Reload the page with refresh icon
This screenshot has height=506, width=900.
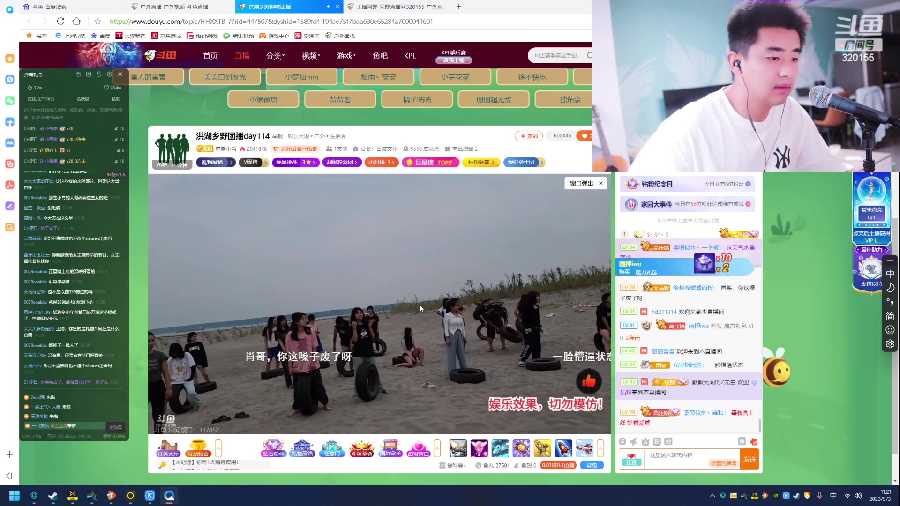60,21
